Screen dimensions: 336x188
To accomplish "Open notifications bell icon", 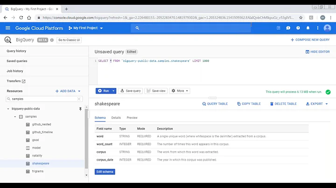I will (308, 28).
